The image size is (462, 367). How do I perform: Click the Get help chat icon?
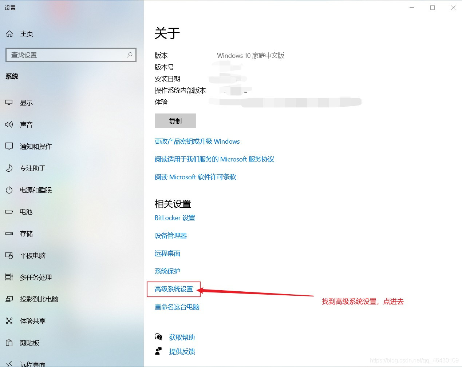click(x=158, y=337)
